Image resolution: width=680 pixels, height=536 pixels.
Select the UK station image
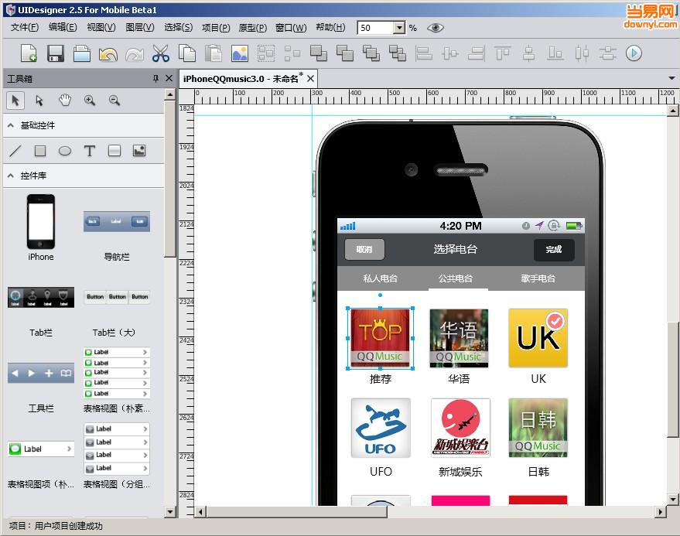tap(538, 338)
